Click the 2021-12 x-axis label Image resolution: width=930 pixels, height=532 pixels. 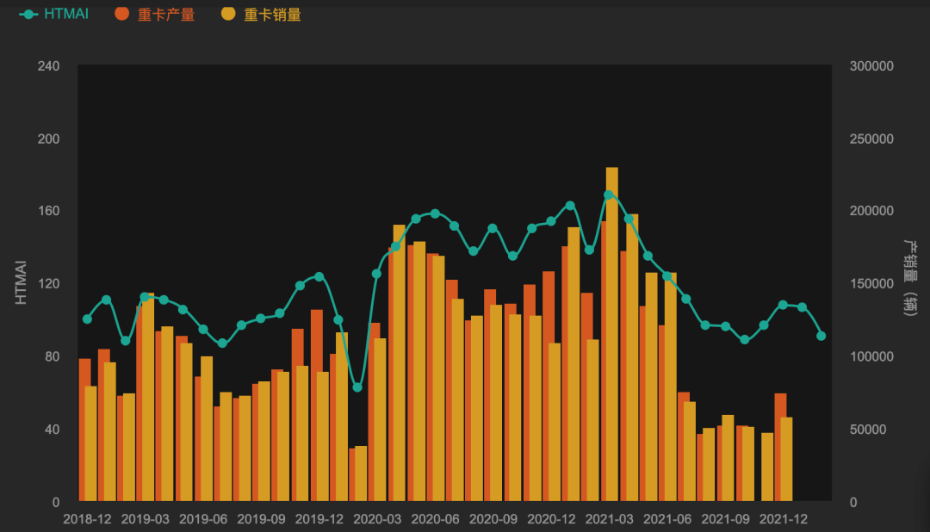click(784, 519)
